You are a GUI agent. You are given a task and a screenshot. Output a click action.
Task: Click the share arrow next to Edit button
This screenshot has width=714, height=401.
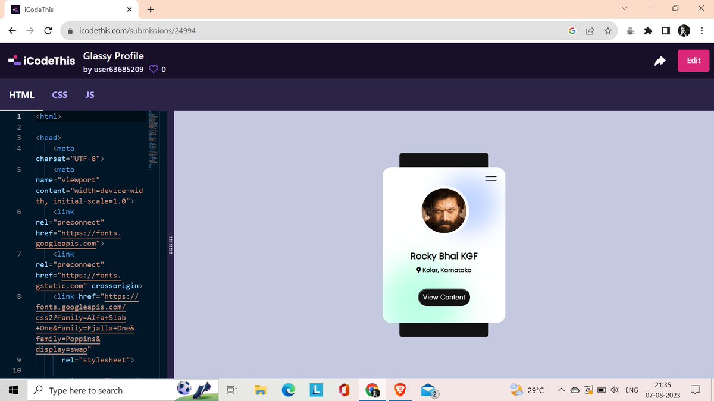coord(659,61)
